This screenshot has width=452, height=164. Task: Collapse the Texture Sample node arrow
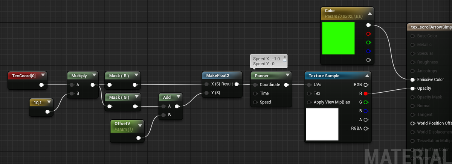pyautogui.click(x=367, y=75)
